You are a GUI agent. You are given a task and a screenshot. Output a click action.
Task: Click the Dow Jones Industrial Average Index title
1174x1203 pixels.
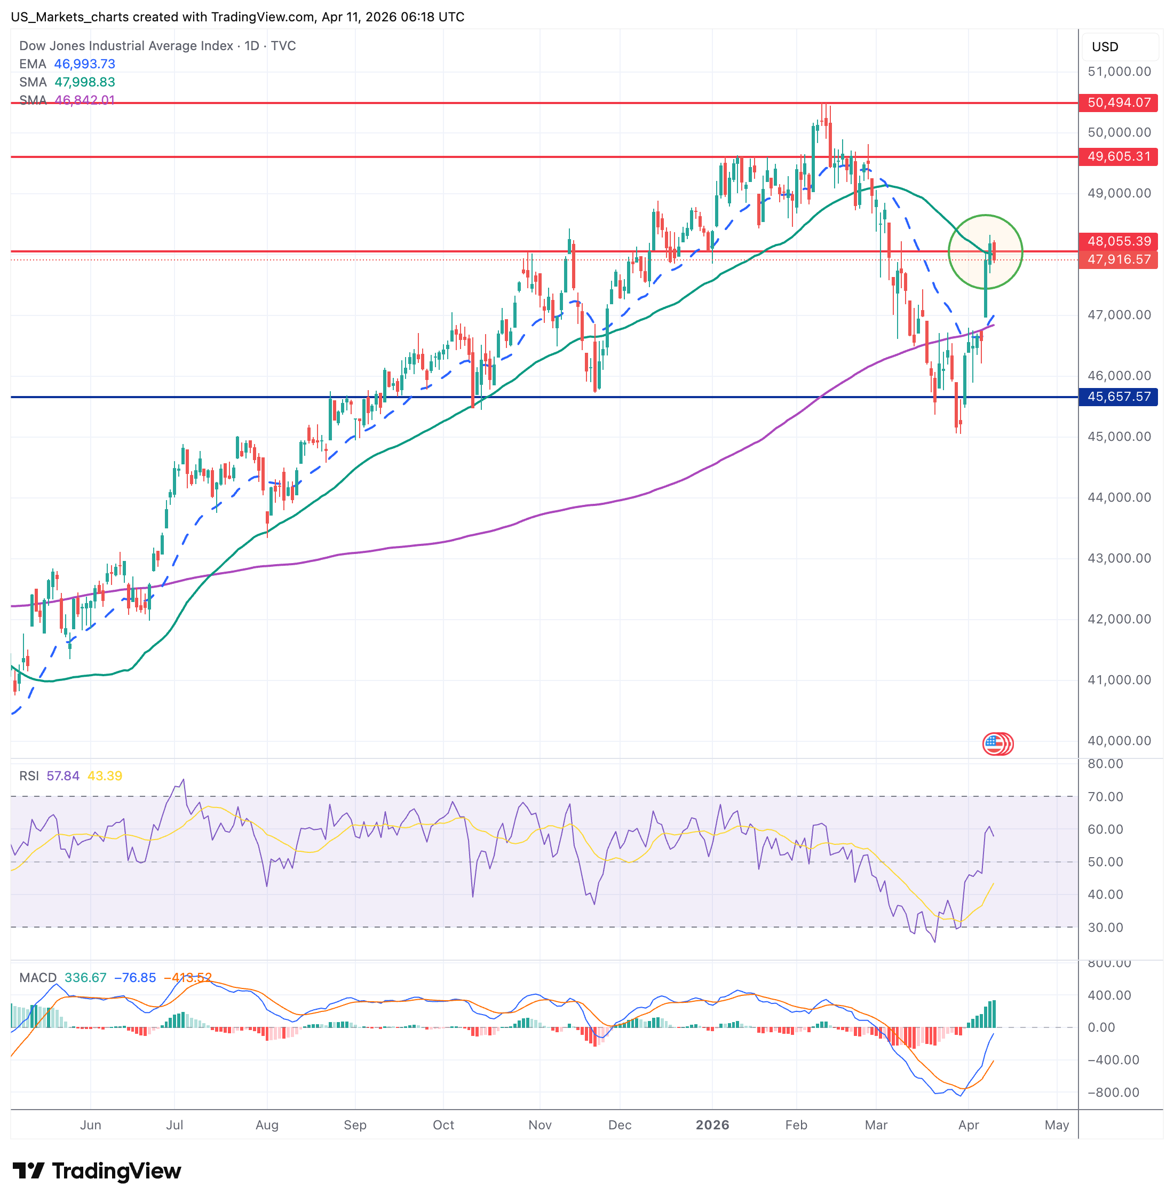point(126,45)
